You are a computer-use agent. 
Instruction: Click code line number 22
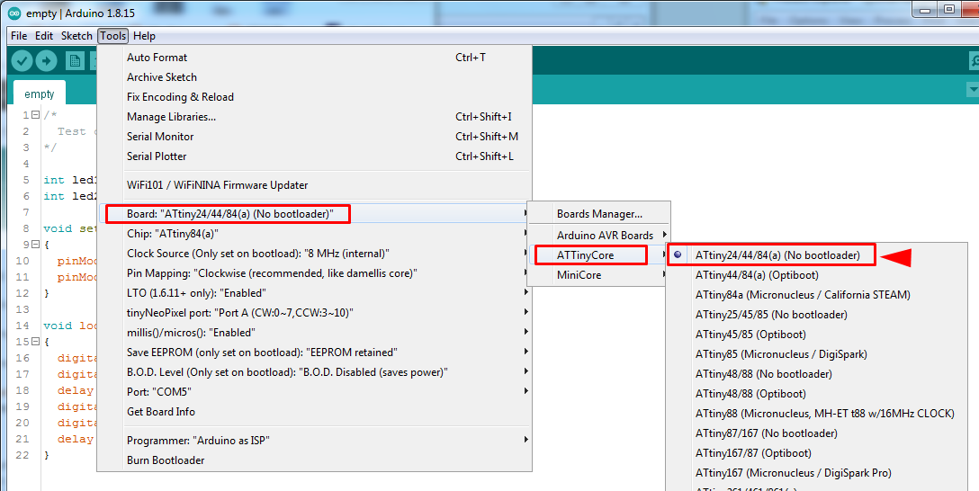22,455
